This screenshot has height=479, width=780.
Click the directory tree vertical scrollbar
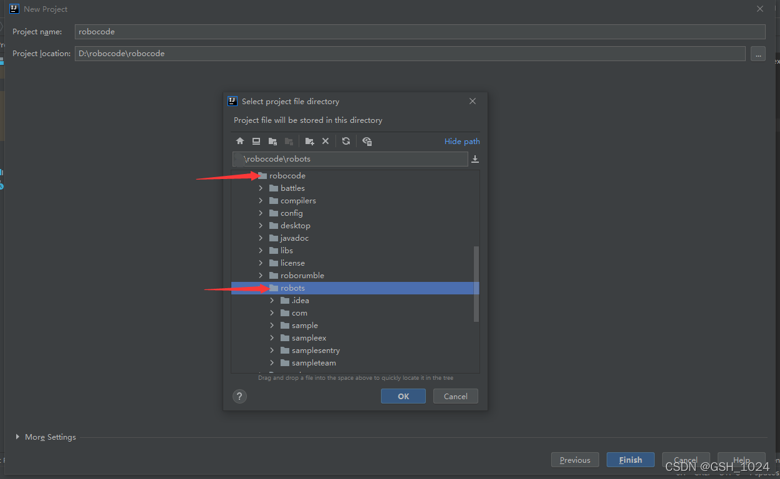476,284
